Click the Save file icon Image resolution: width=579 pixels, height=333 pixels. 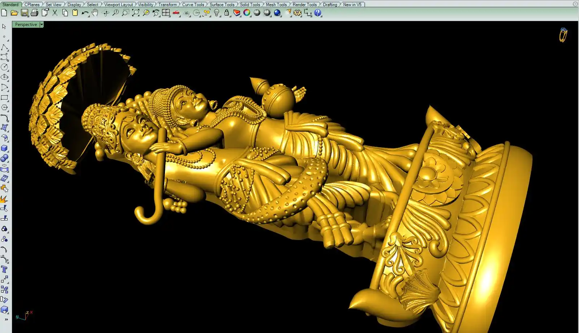(x=24, y=13)
